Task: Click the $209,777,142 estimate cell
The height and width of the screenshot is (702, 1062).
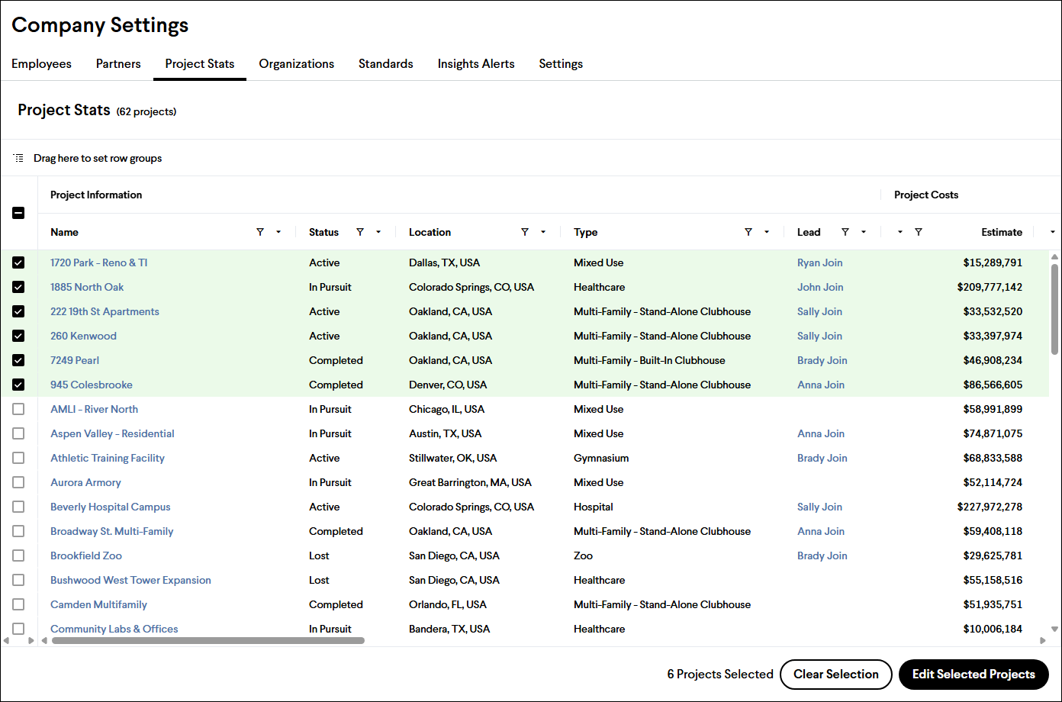Action: point(990,287)
